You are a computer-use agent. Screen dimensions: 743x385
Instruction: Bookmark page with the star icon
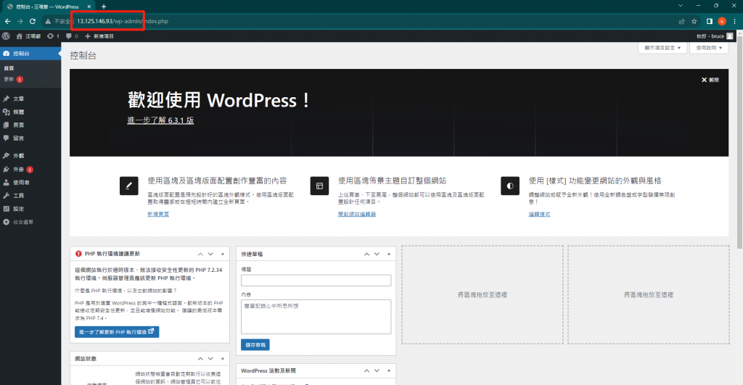[x=694, y=21]
